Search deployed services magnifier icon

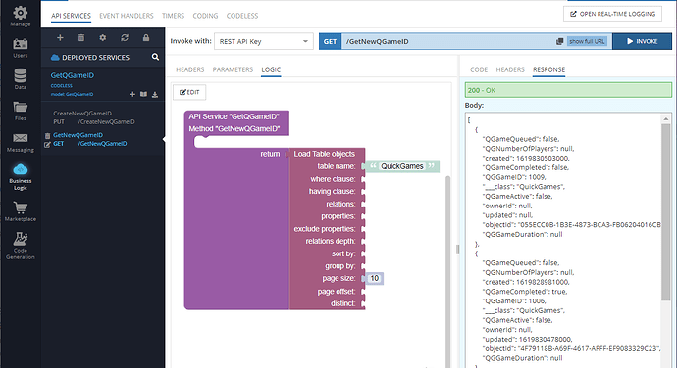(x=155, y=57)
